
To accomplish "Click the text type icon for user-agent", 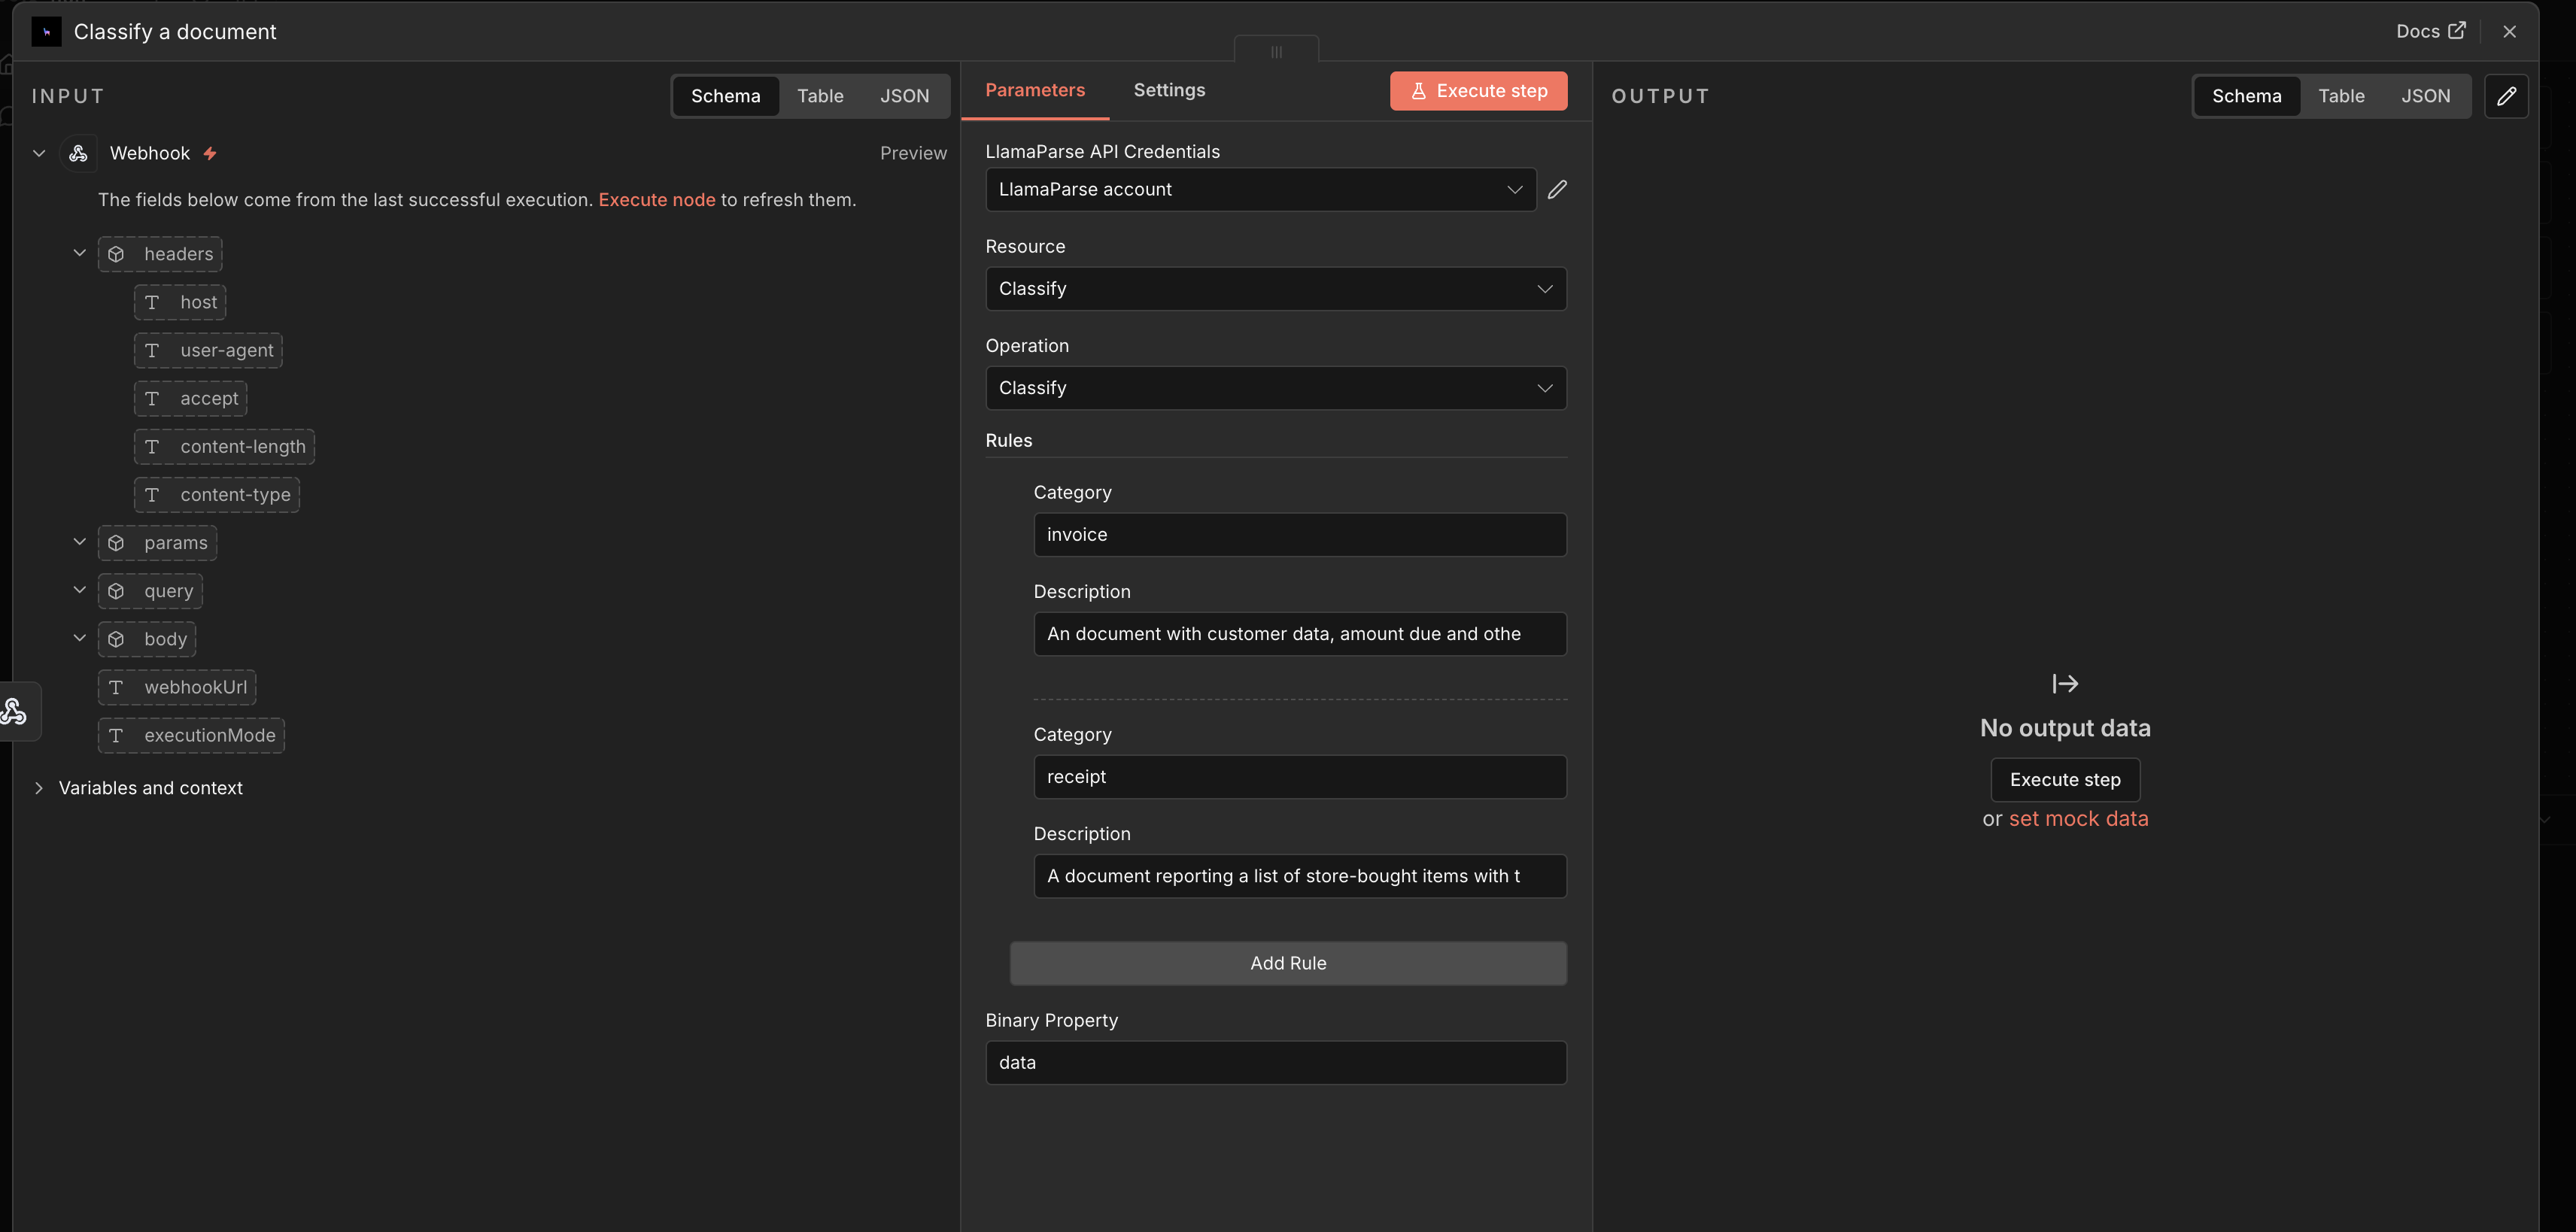I will [152, 350].
